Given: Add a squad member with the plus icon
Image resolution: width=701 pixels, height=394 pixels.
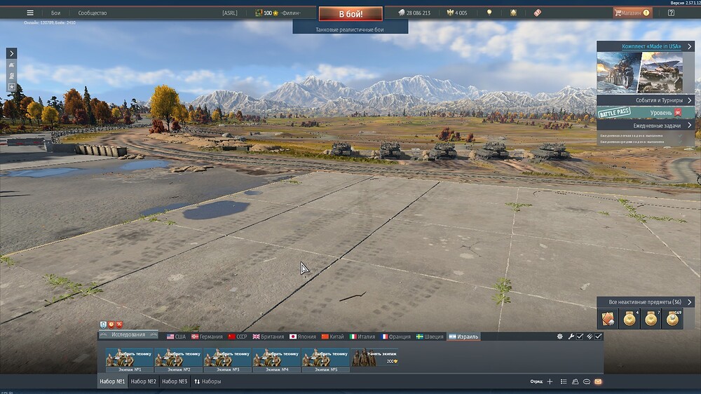Looking at the screenshot, I should coord(550,381).
